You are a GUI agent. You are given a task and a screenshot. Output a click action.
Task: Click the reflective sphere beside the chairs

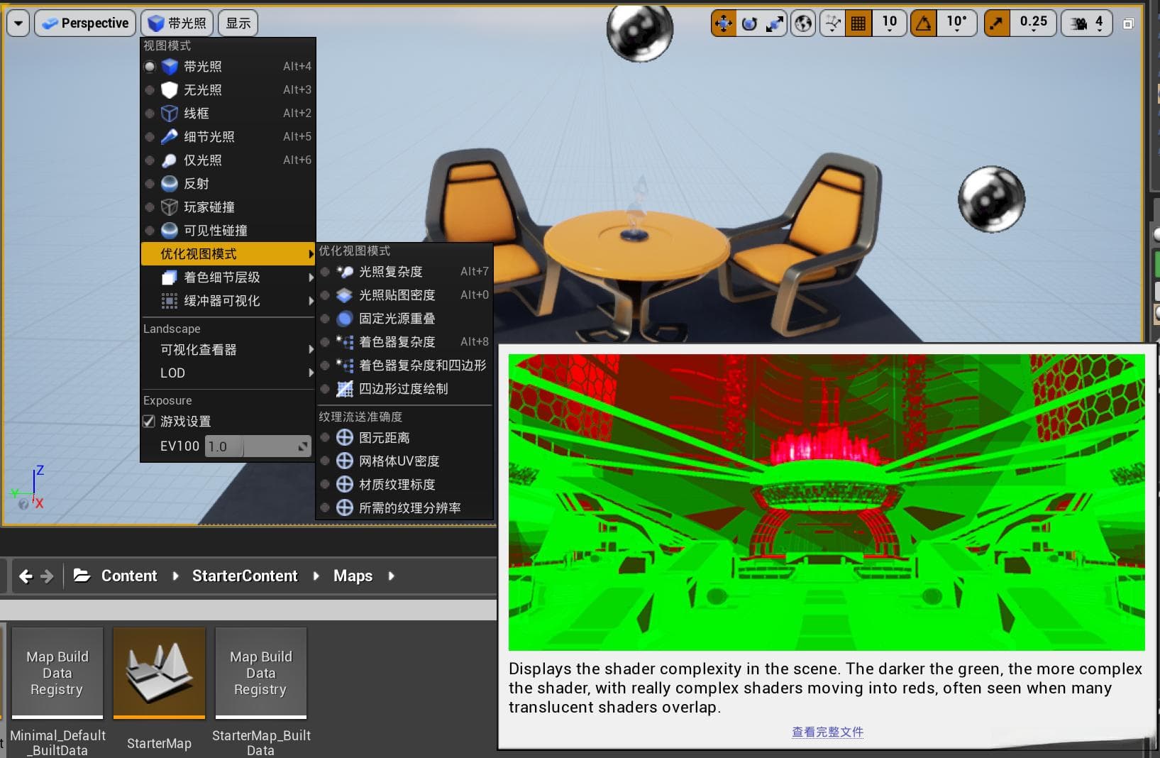[991, 199]
